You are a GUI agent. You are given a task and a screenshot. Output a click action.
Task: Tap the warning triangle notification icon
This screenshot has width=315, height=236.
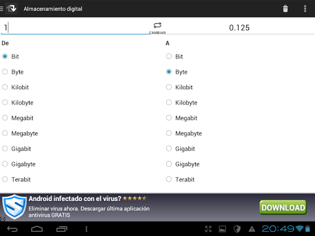point(252,229)
